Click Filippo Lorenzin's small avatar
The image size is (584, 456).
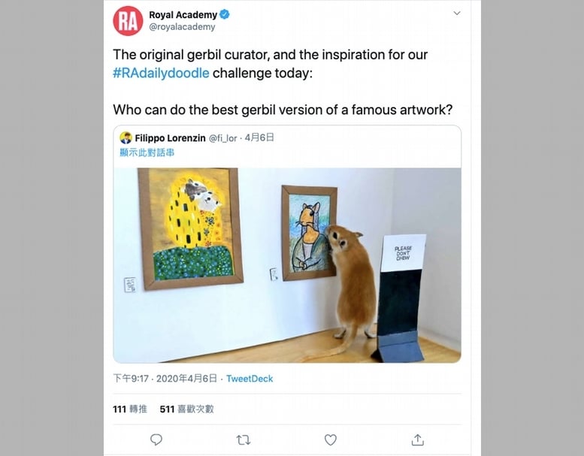[126, 137]
